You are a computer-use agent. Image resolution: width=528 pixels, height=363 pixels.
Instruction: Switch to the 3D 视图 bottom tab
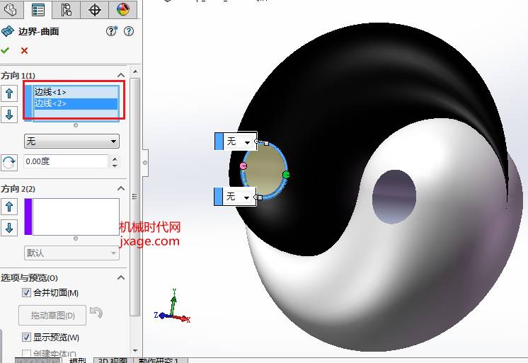click(113, 360)
